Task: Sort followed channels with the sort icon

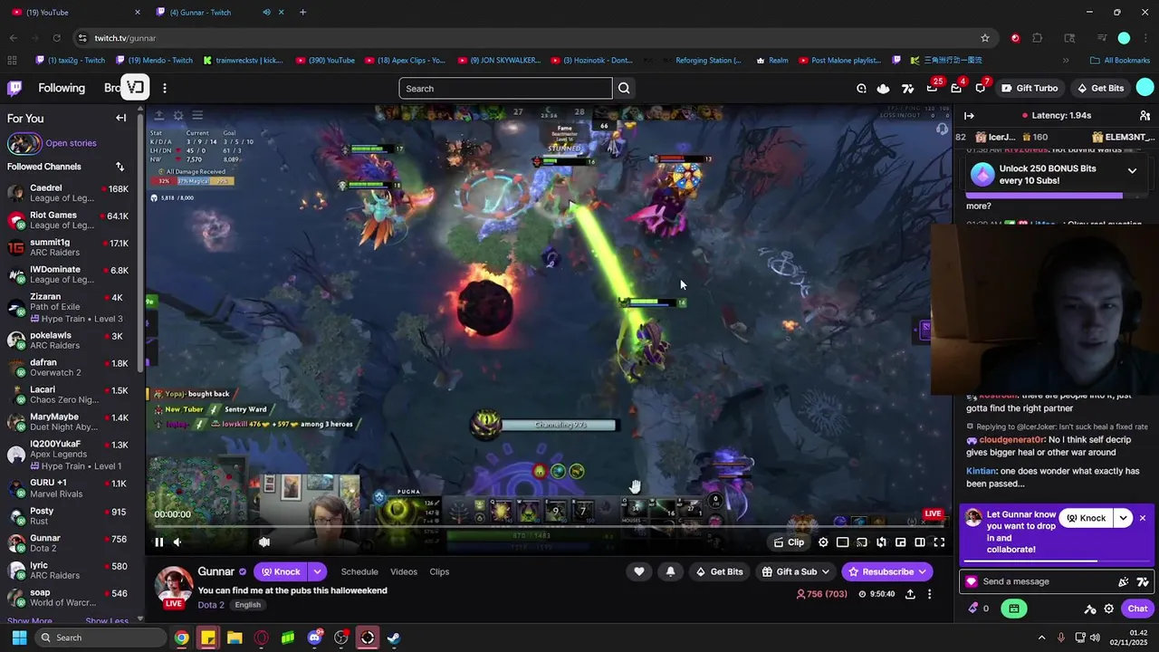Action: click(x=120, y=167)
